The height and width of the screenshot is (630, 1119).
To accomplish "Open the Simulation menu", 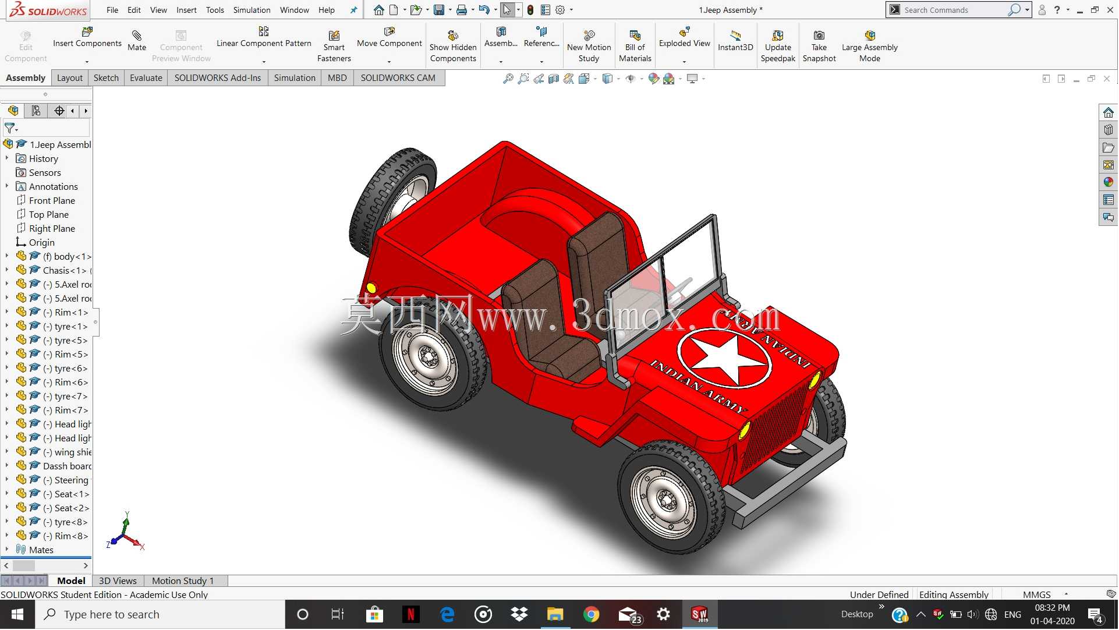I will point(252,10).
